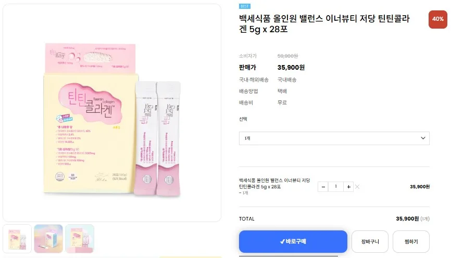Add to cart with 장바구니 button
Screen dimensions: 451x258
click(370, 241)
